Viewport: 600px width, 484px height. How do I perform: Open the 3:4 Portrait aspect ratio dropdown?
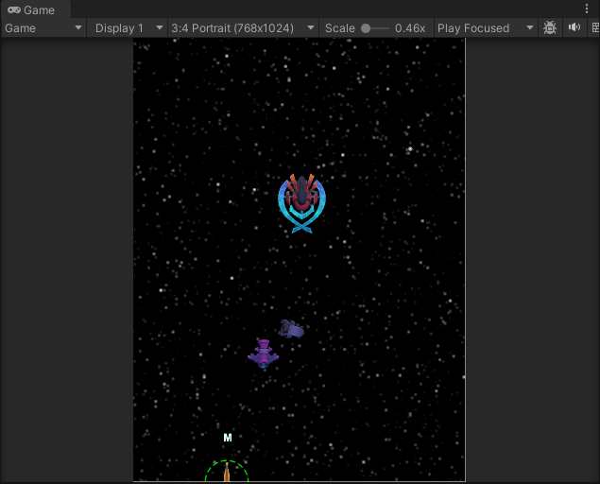(243, 28)
